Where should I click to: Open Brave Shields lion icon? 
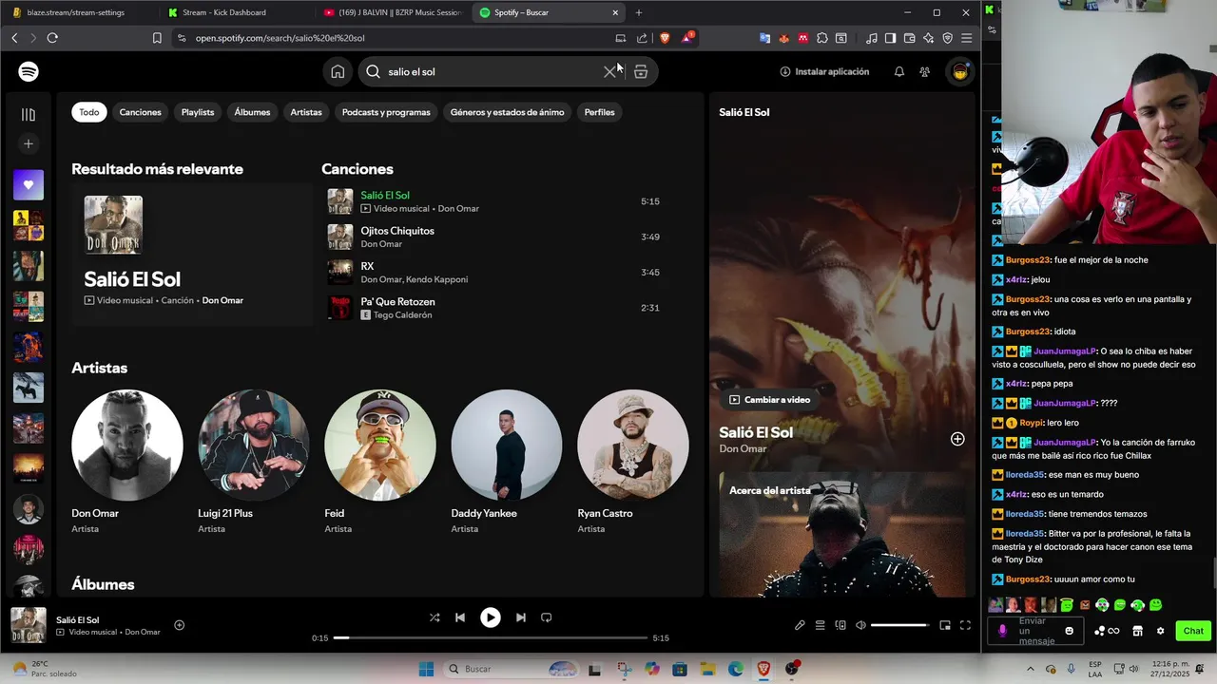pyautogui.click(x=665, y=38)
